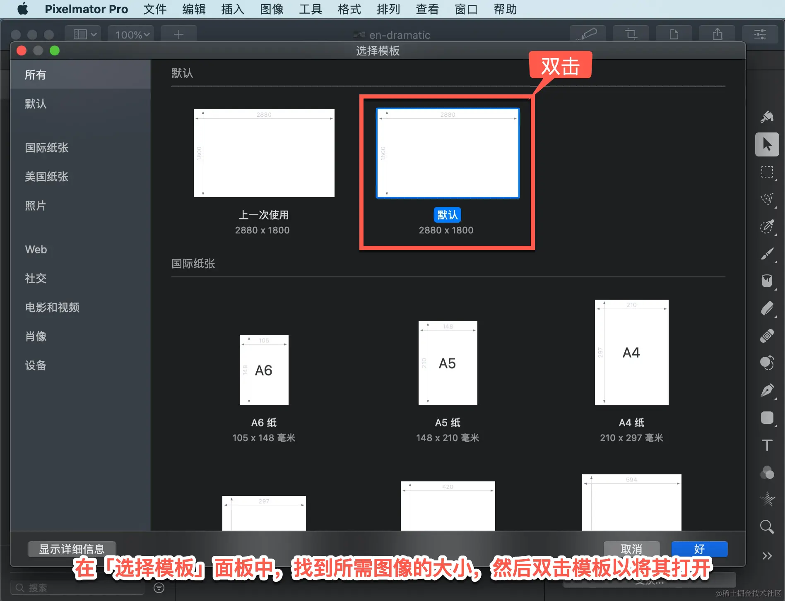Image resolution: width=785 pixels, height=601 pixels.
Task: Select the Rectangular Selection tool
Action: (x=767, y=172)
